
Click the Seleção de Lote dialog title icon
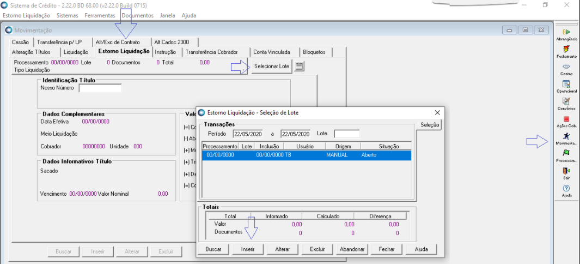click(201, 112)
